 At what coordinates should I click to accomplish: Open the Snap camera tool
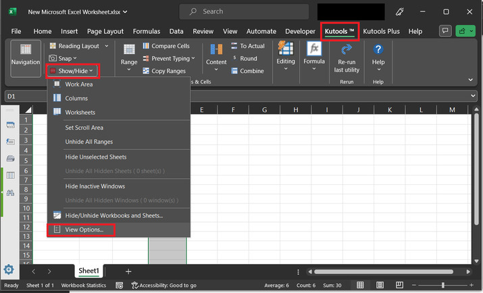63,58
